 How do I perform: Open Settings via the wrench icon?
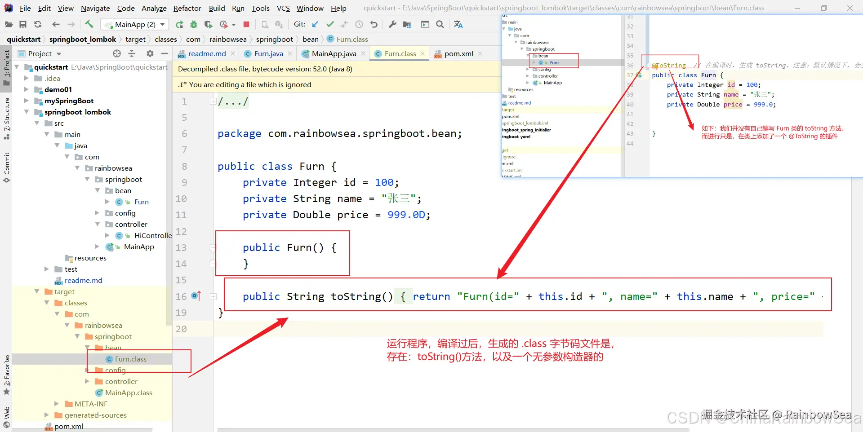coord(392,24)
